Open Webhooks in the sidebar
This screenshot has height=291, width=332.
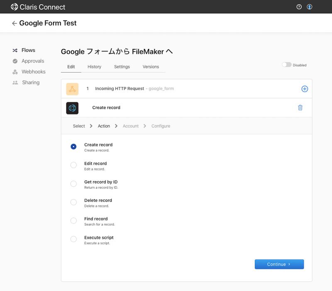tap(34, 72)
